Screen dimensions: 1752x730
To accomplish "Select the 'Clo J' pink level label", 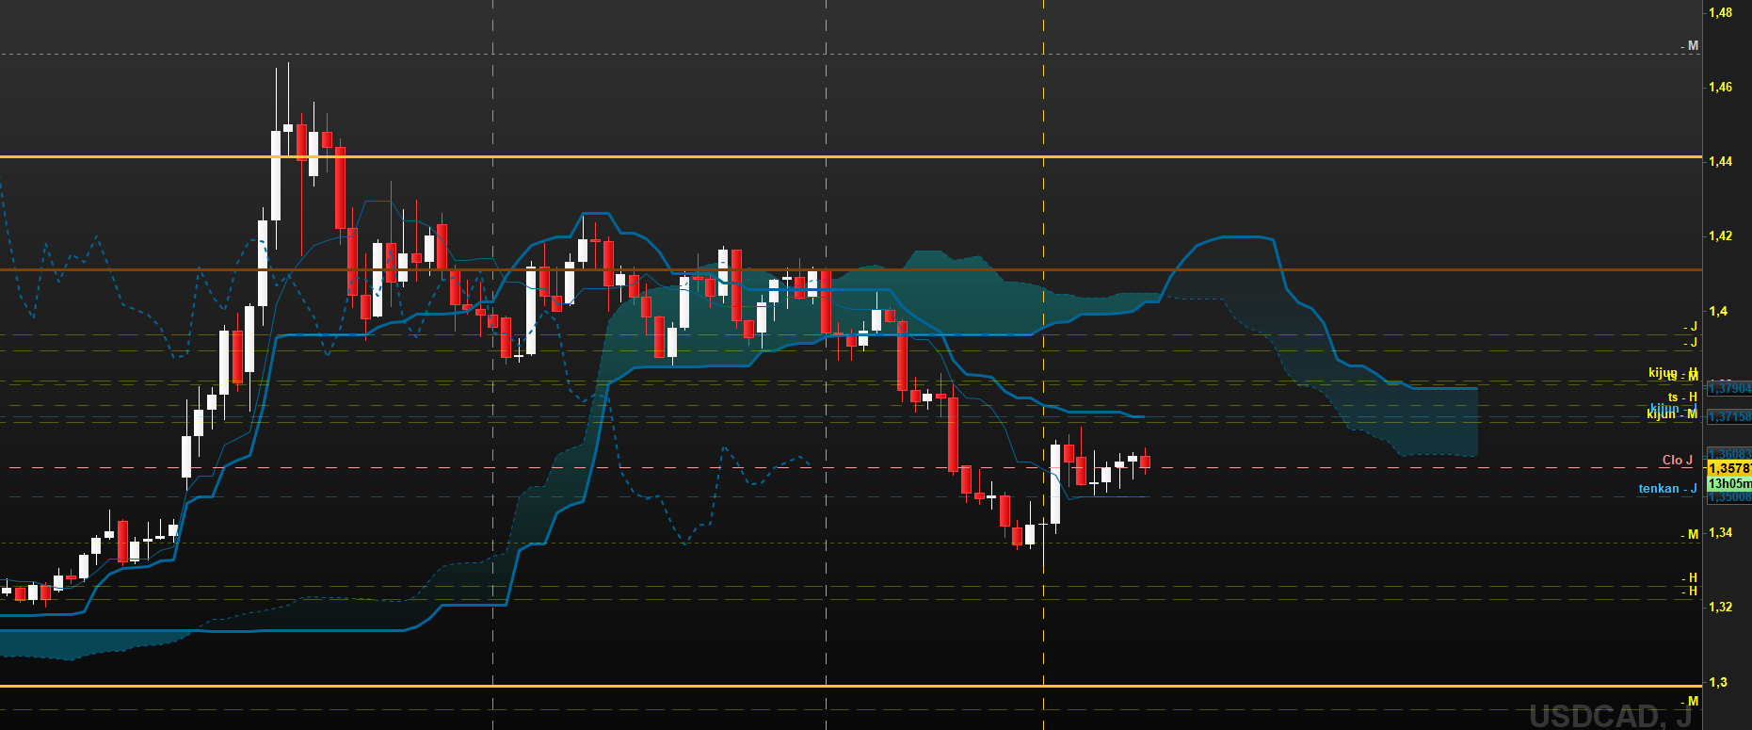I will coord(1677,461).
